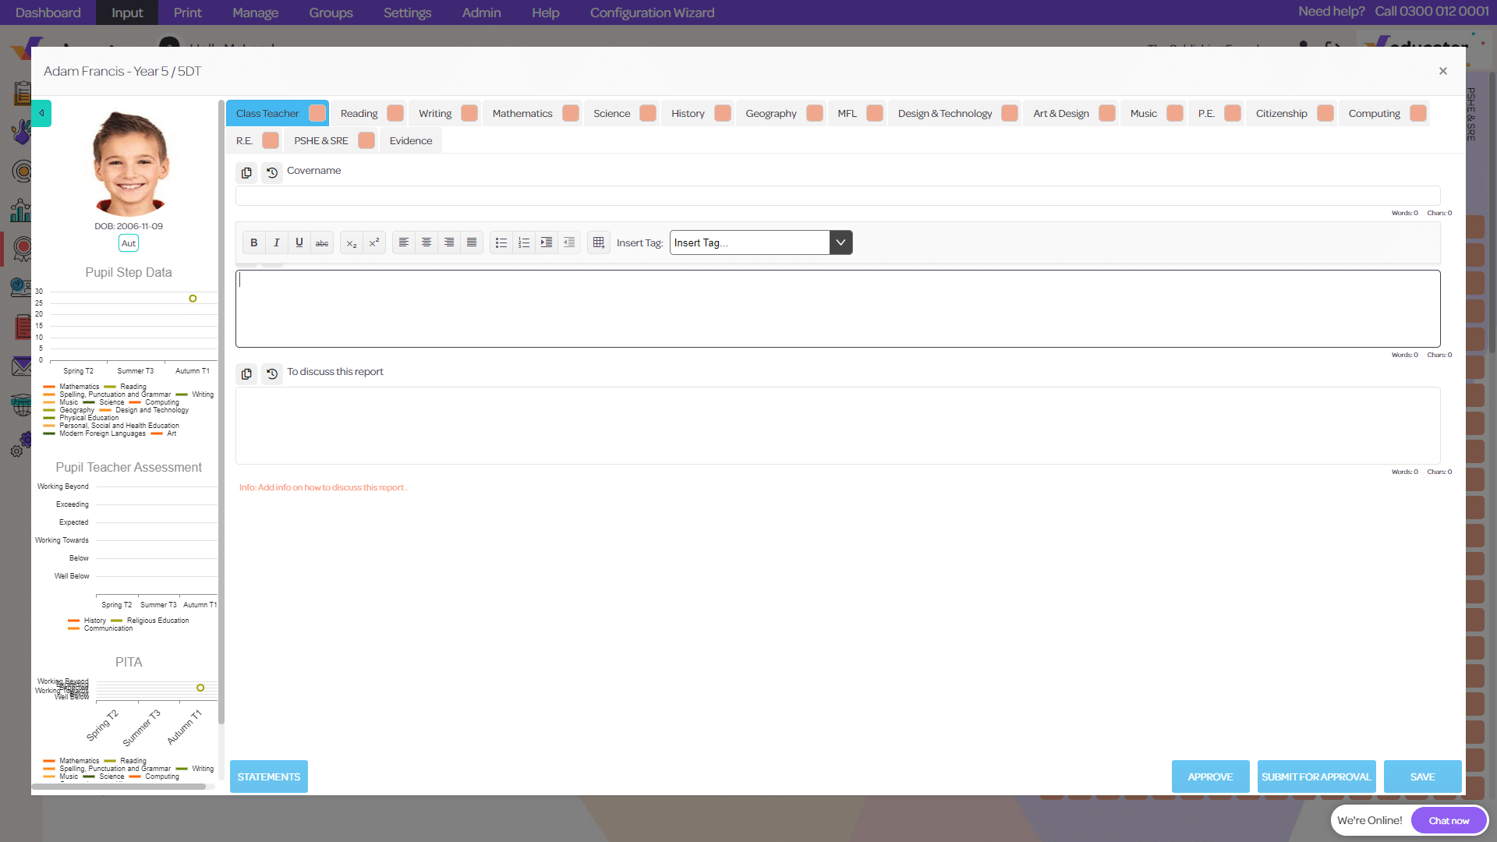Open the Dashboard menu
Screen dimensions: 1497x842
pos(48,12)
